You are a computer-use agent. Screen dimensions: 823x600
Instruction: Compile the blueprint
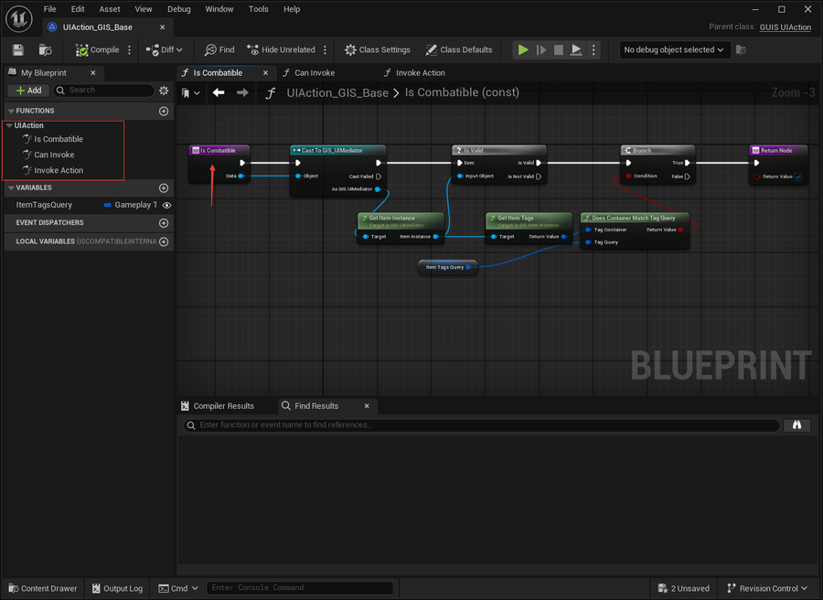click(x=97, y=50)
